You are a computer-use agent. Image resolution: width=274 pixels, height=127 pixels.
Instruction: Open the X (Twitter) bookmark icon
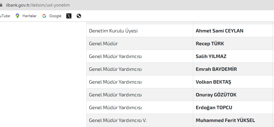(x=69, y=16)
